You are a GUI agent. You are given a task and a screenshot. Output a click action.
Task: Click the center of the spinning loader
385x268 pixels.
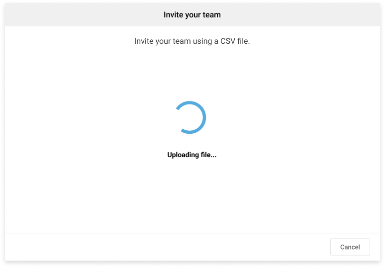(x=190, y=117)
